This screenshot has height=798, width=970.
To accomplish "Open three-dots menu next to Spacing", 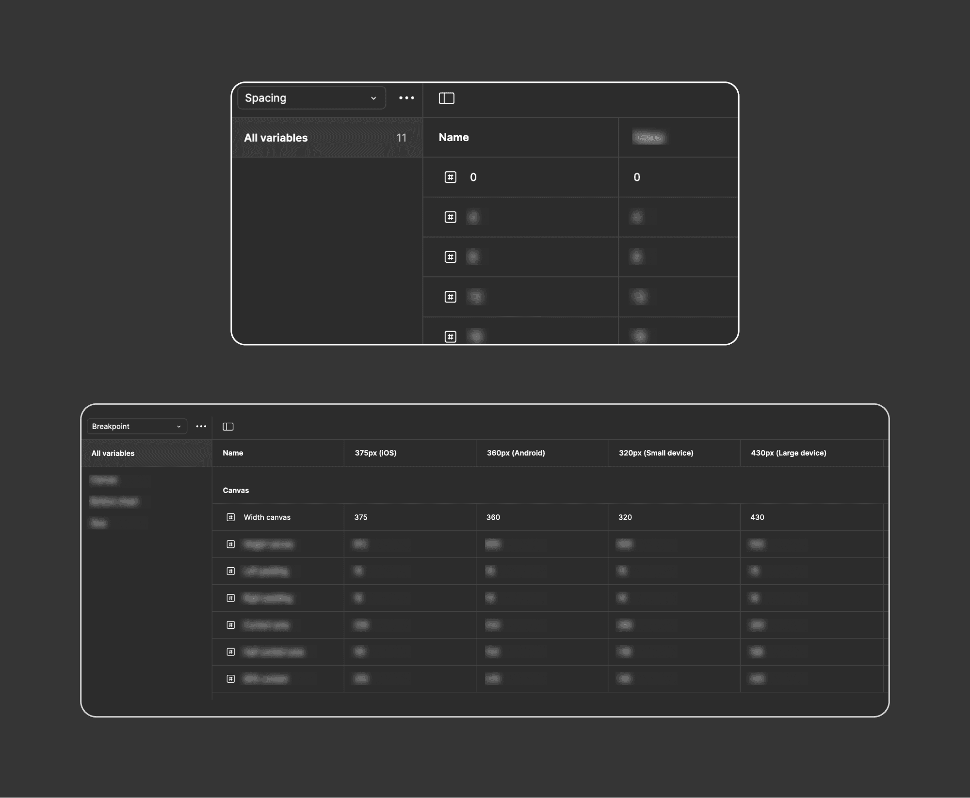I will pos(406,98).
